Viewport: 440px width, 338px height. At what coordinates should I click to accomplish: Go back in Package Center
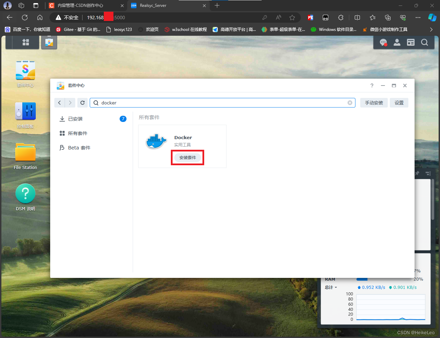click(x=59, y=103)
